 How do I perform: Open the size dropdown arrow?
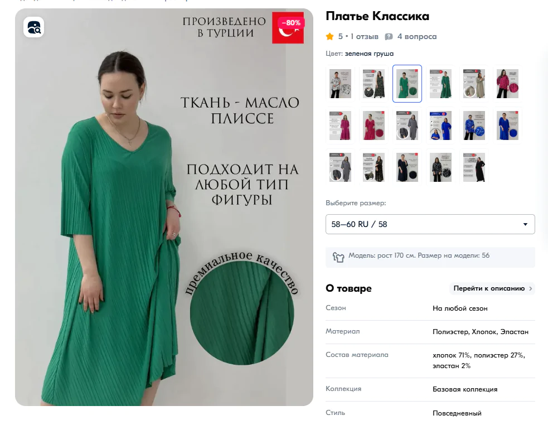[525, 224]
